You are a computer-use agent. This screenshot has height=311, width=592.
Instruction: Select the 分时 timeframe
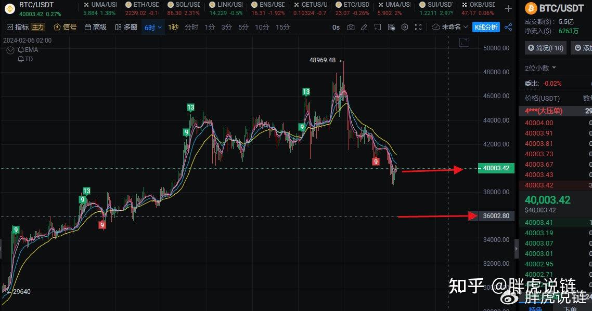[191, 27]
